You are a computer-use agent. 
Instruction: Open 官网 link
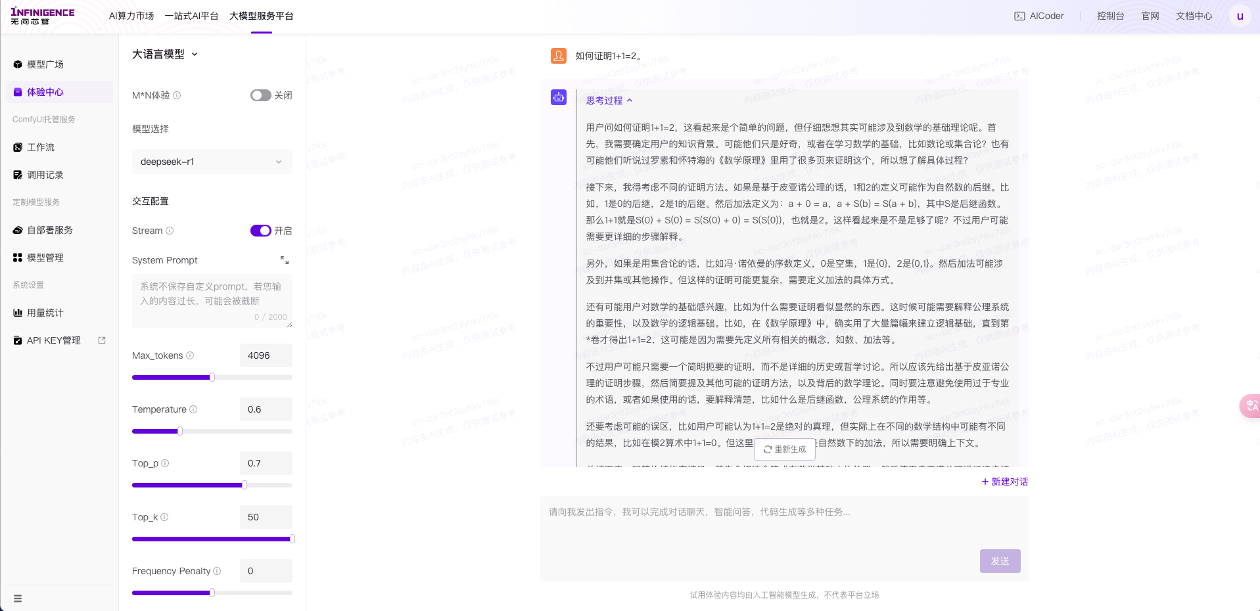[x=1150, y=16]
